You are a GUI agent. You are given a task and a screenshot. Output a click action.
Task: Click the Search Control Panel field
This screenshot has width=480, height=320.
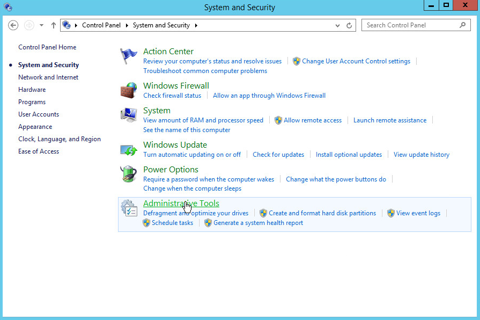pyautogui.click(x=411, y=25)
